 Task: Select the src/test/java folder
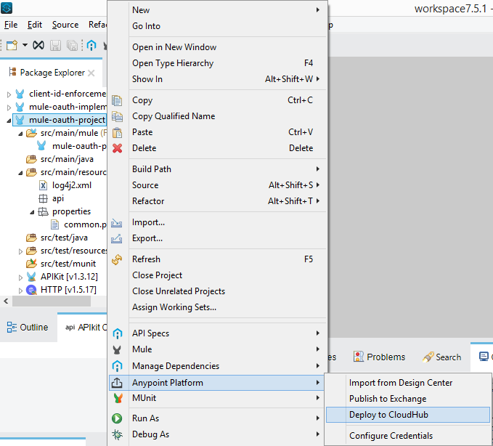coord(64,238)
